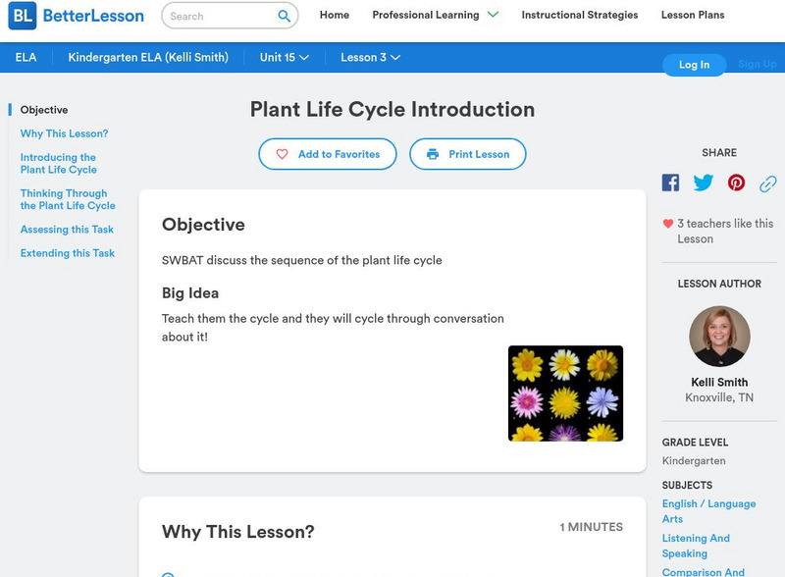Share lesson on Facebook
The height and width of the screenshot is (577, 785).
point(670,183)
